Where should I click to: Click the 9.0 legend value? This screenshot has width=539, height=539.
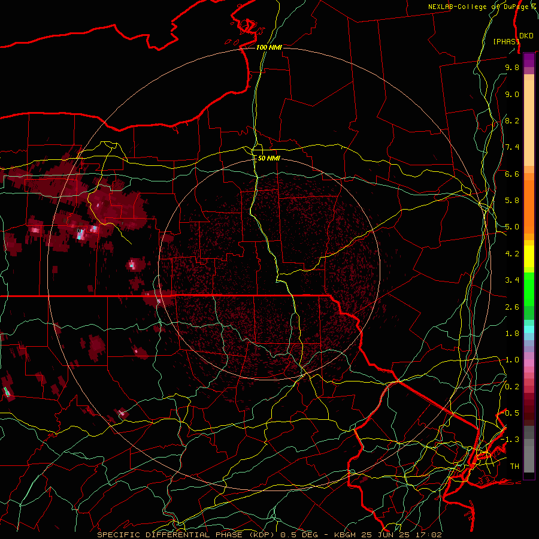click(x=512, y=94)
